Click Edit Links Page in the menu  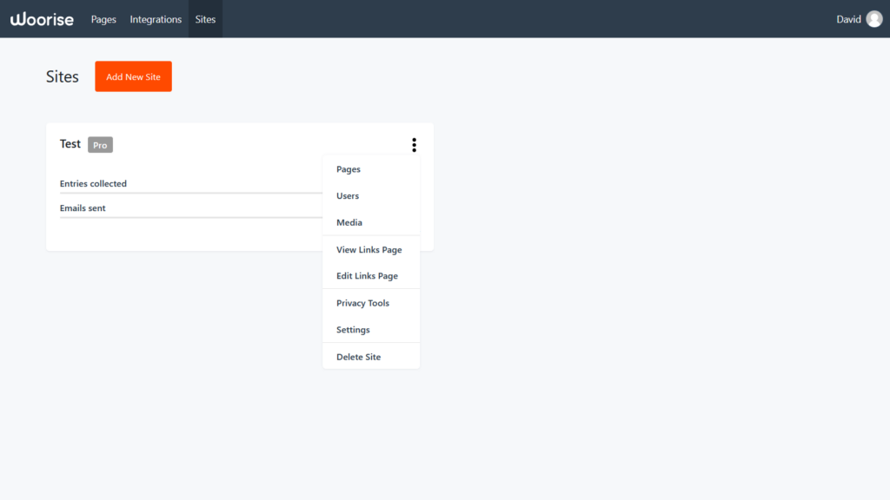point(367,275)
